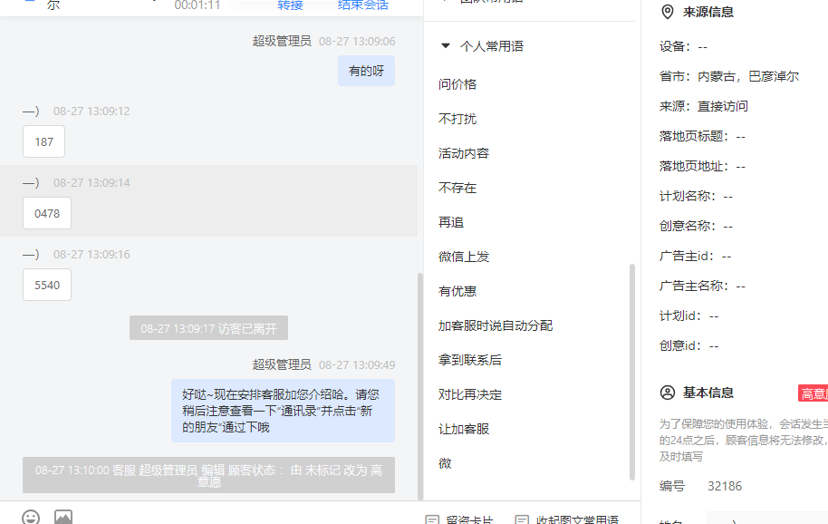Click the 留资卡片 card icon

tap(432, 519)
